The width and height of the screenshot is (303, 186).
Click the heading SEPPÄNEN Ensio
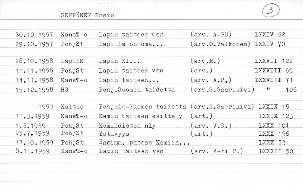click(87, 15)
